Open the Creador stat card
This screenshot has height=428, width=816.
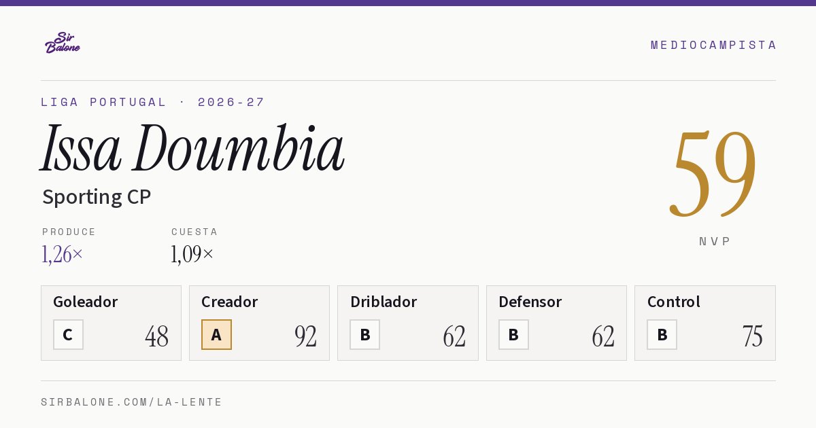tap(259, 323)
